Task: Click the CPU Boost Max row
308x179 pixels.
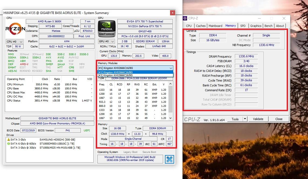Action: point(49,92)
